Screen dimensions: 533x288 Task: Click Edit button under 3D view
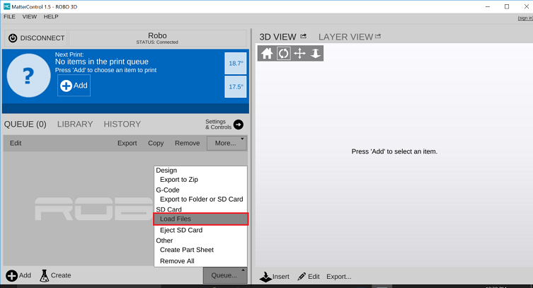point(309,277)
